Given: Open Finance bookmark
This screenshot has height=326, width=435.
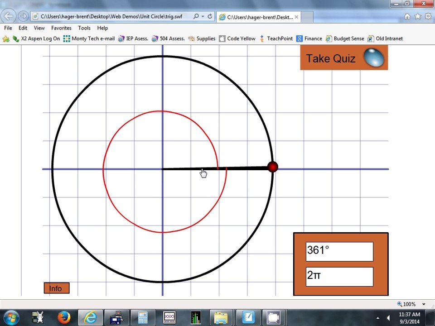Looking at the screenshot, I should click(x=309, y=39).
